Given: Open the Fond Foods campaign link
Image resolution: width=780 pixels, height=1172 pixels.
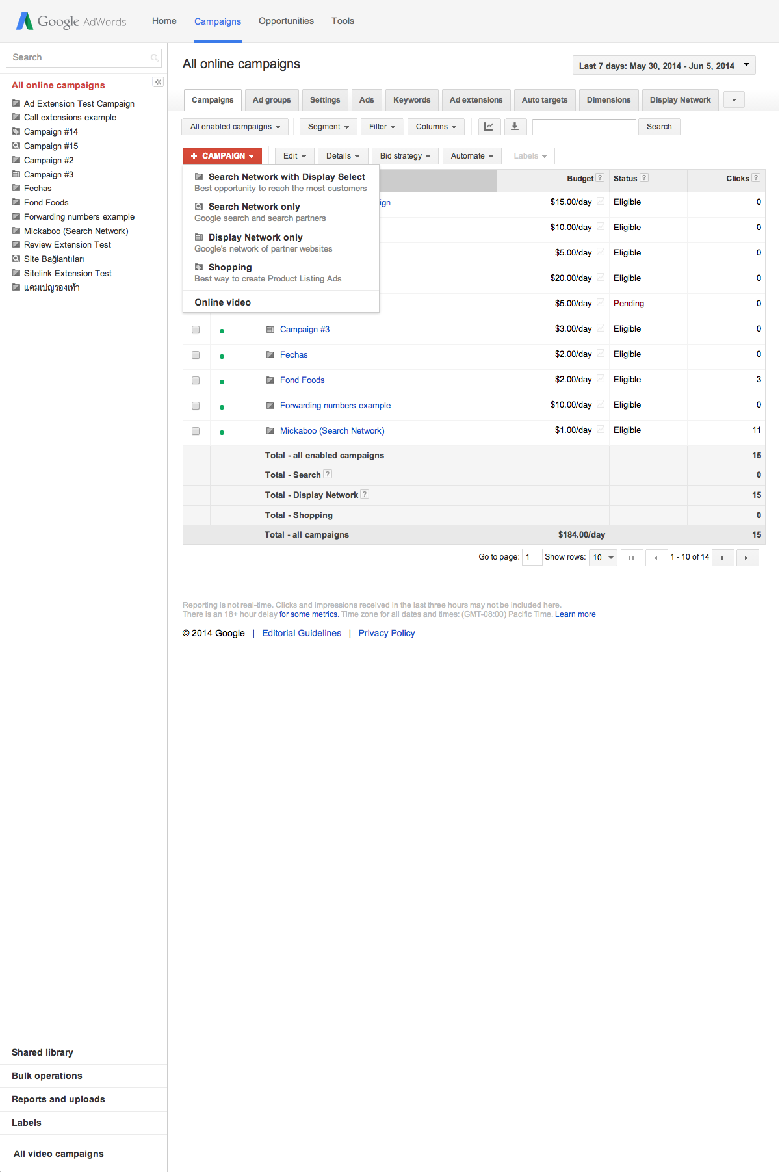Looking at the screenshot, I should (302, 380).
